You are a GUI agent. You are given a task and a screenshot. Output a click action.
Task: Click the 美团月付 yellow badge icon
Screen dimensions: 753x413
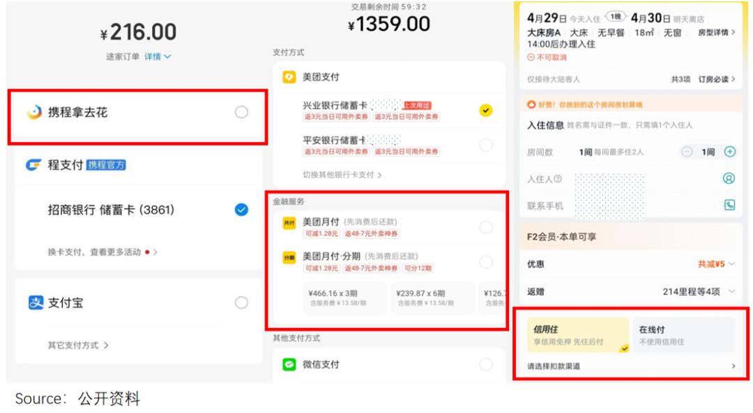tap(288, 224)
